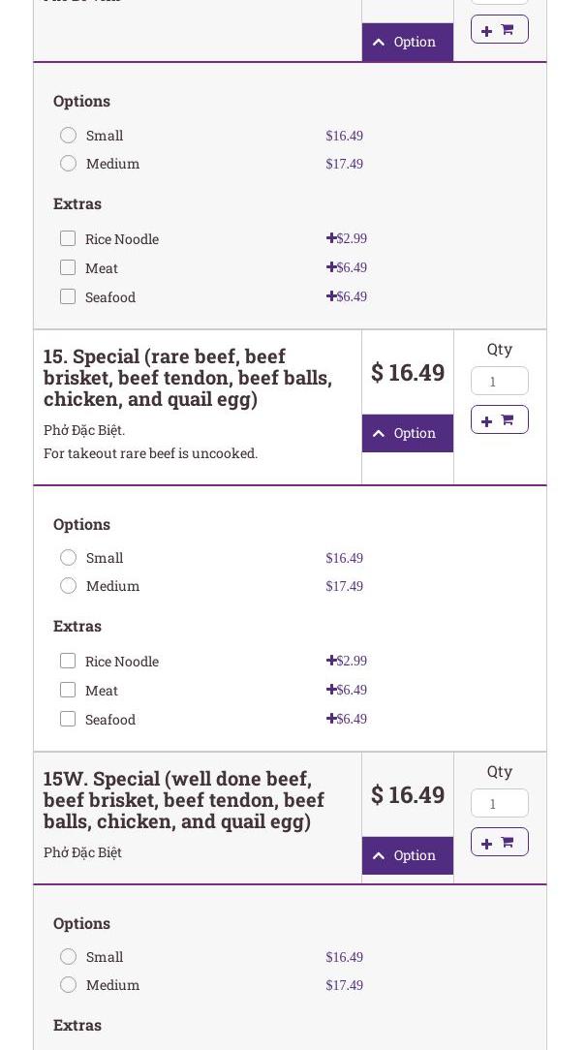Check Seafood extra for 15. Special
This screenshot has height=1050, width=586.
coord(68,719)
